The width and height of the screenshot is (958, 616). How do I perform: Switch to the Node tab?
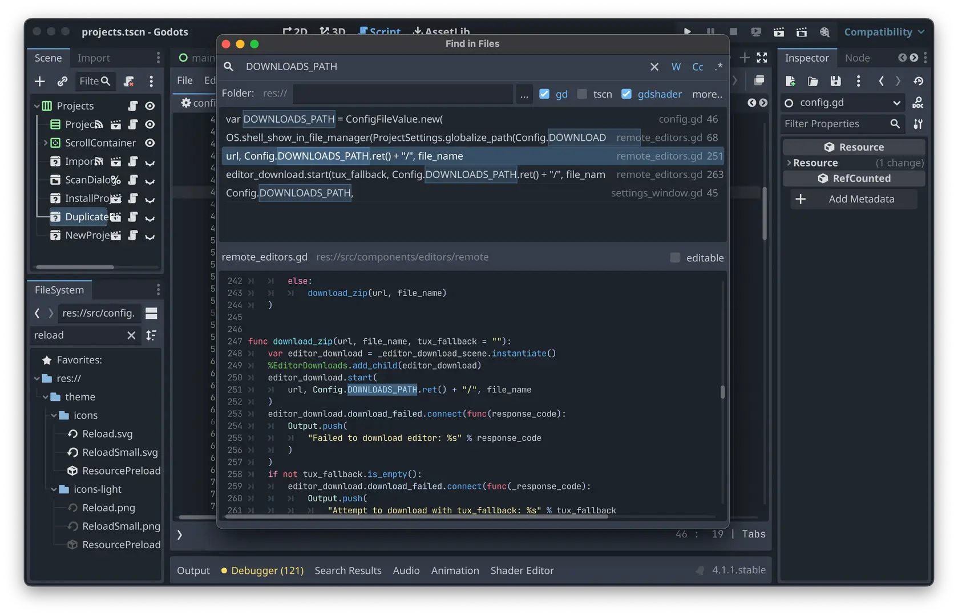tap(857, 58)
